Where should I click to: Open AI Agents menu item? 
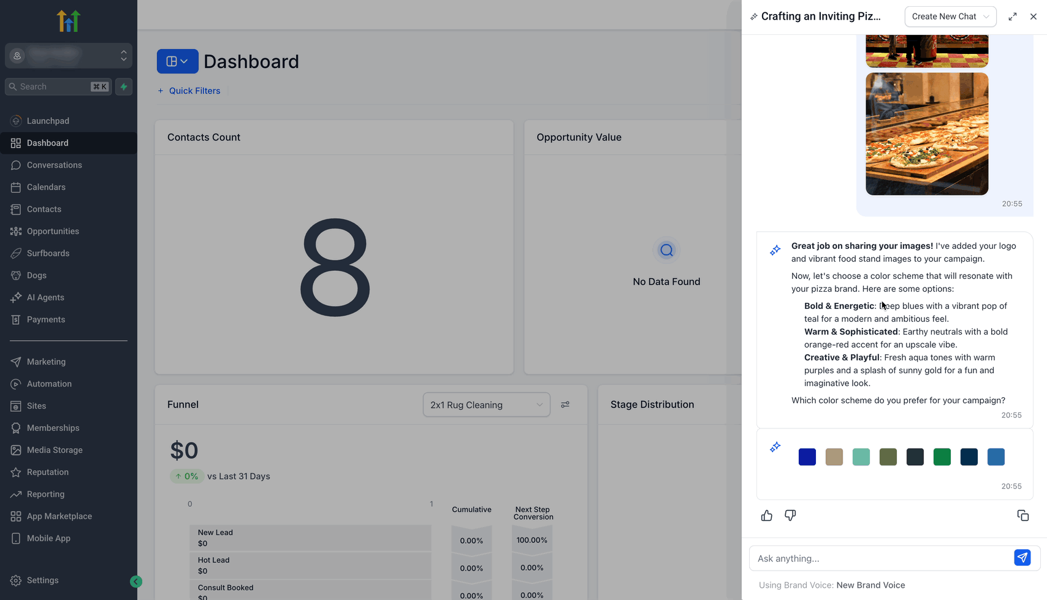tap(45, 297)
